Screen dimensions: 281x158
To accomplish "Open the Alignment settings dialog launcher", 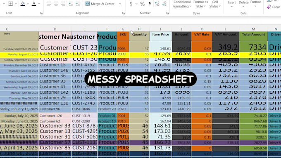I will click(124, 13).
